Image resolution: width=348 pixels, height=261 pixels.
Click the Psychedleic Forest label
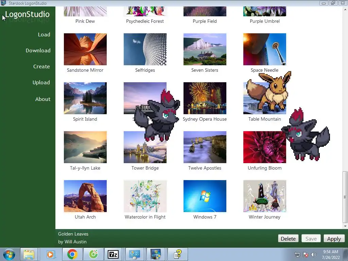click(145, 21)
